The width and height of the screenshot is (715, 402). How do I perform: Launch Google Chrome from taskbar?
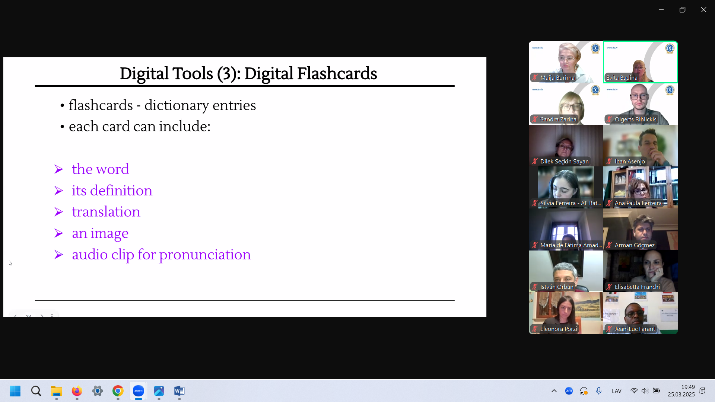point(118,391)
